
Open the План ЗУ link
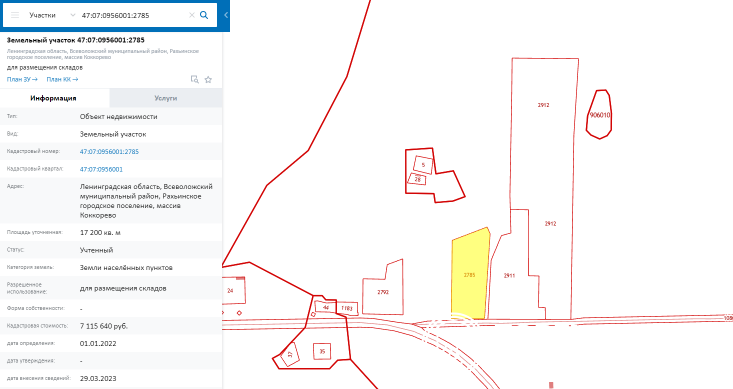click(22, 79)
